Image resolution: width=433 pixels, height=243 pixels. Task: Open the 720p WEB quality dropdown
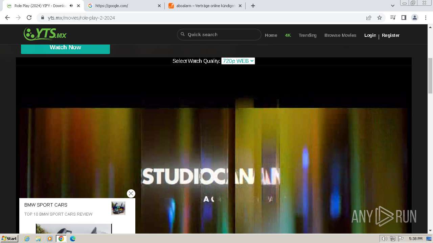238,61
